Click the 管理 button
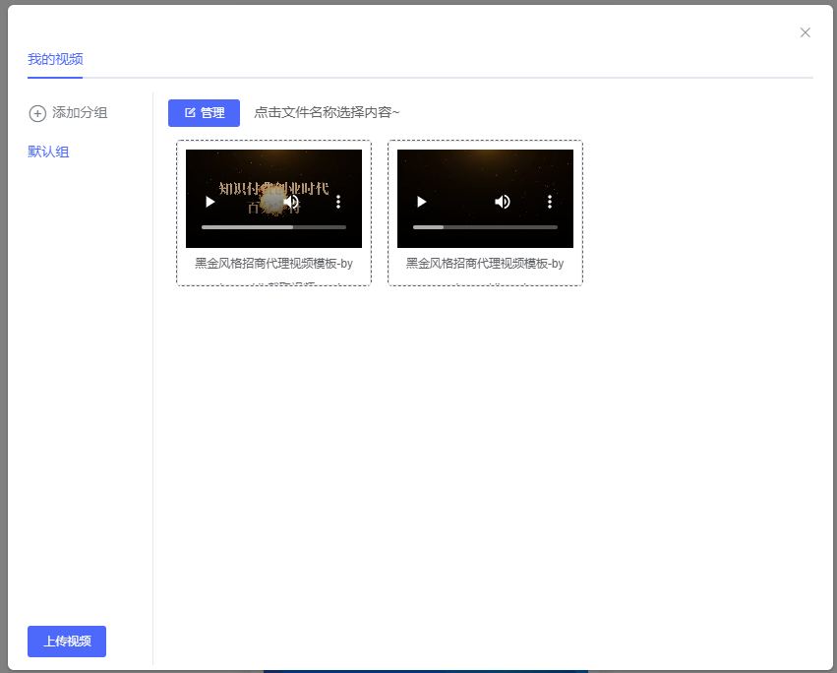 pos(204,113)
